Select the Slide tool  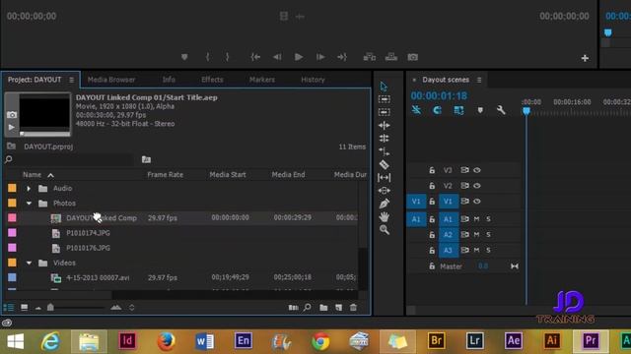click(x=384, y=191)
